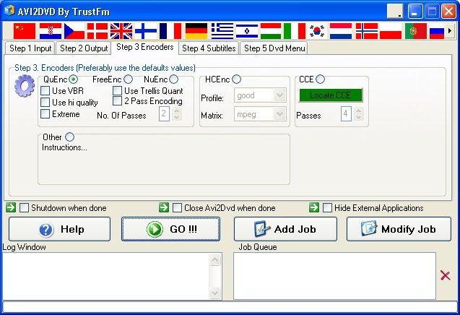Select the Portuguese flag language

point(416,31)
